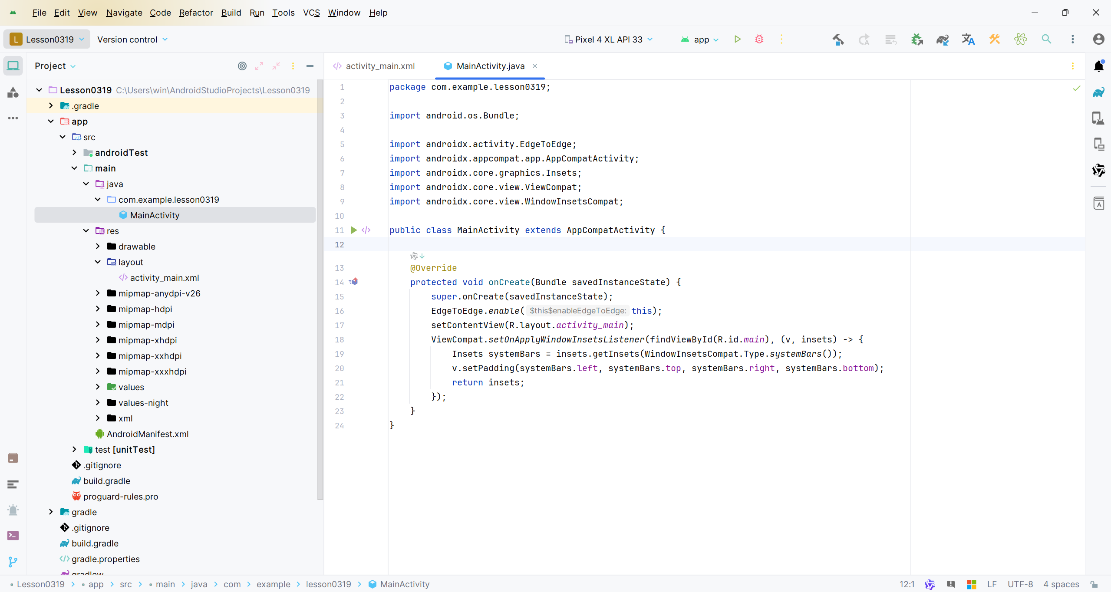
Task: Expand the drawable folder
Action: click(98, 247)
